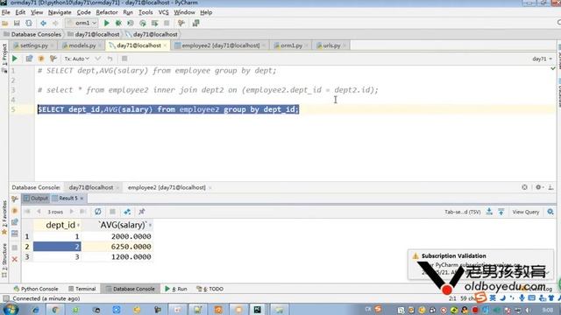561x315 pixels.
Task: Open the 6: TODO tool window
Action: 210,289
